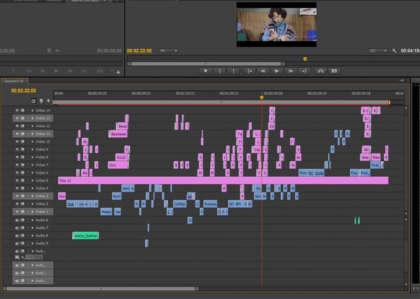Open the timeline panel menu
The width and height of the screenshot is (420, 299).
(402, 81)
